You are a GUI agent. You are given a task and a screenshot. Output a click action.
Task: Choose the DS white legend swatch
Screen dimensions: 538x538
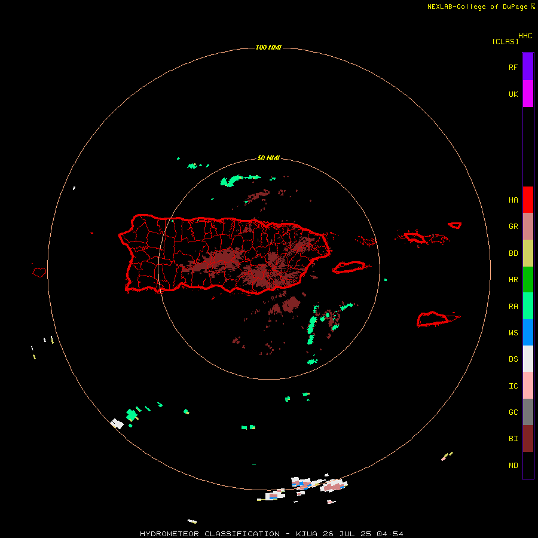click(x=528, y=359)
